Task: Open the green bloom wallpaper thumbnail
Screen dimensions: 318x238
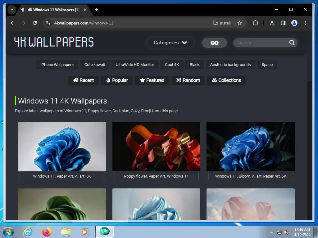Action: click(62, 204)
